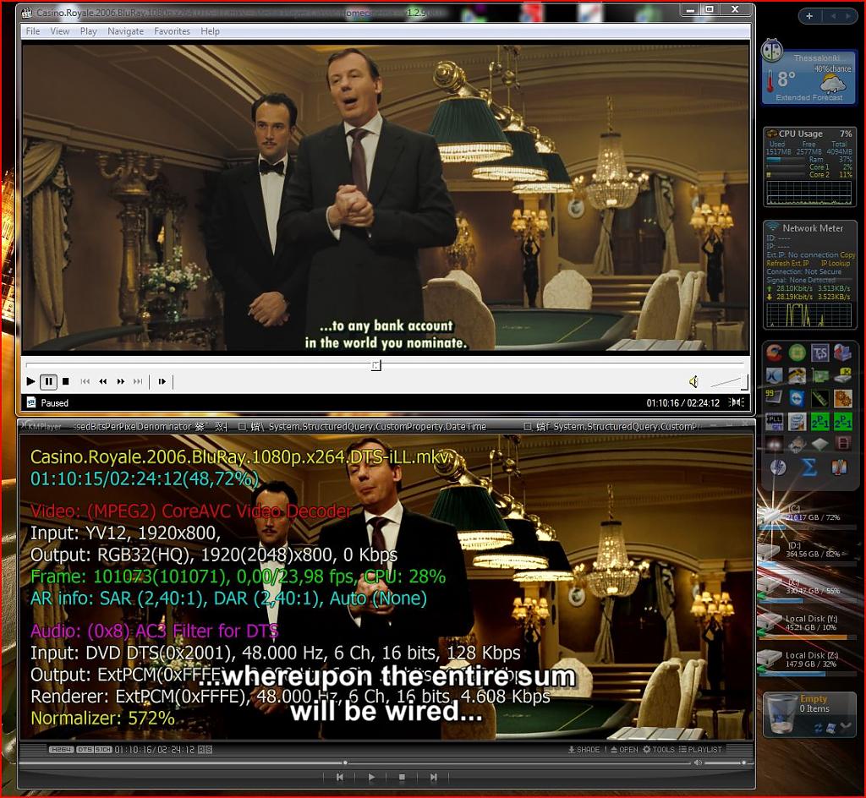The height and width of the screenshot is (798, 866).
Task: Toggle the A-B repeat indicator in KMPlayer
Action: coord(205,750)
